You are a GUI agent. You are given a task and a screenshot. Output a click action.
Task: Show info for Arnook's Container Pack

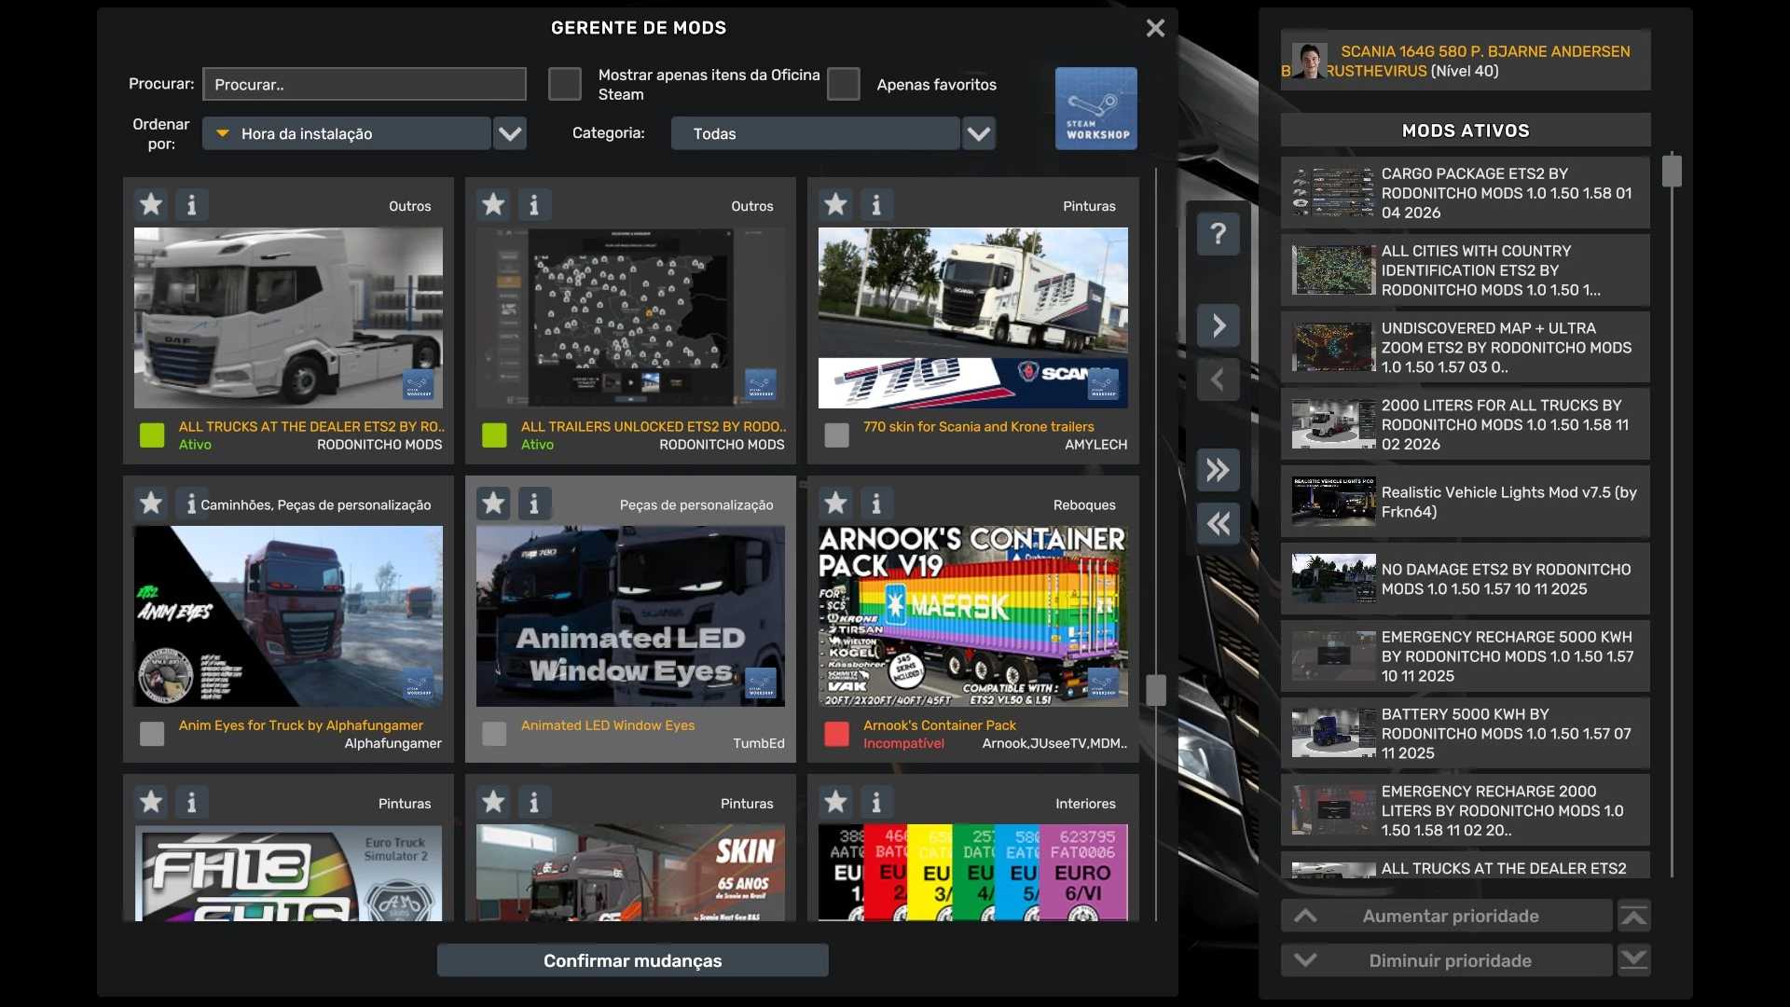[x=875, y=504]
